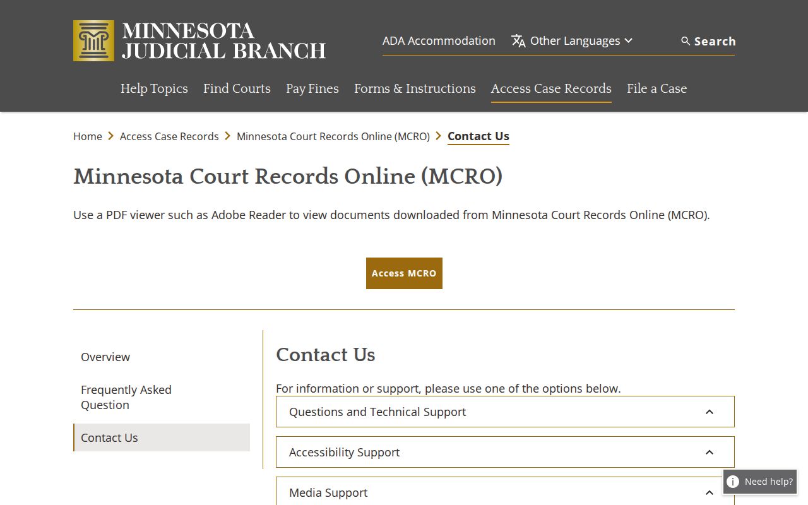This screenshot has height=505, width=808.
Task: Open File a Case menu
Action: 656,88
